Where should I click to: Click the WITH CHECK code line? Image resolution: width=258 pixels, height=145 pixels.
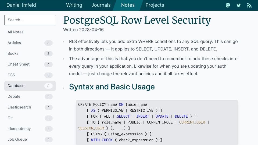point(124,140)
